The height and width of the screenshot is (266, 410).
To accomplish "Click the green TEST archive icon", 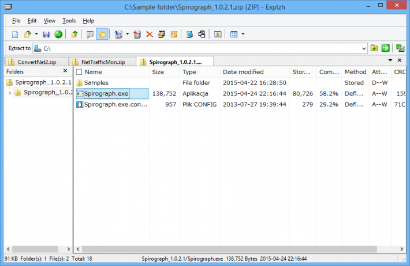I will click(58, 34).
